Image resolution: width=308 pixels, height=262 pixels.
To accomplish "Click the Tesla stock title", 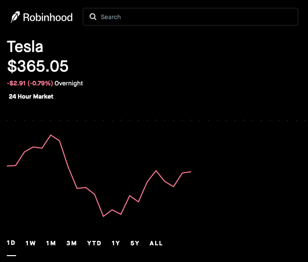I will pyautogui.click(x=25, y=47).
